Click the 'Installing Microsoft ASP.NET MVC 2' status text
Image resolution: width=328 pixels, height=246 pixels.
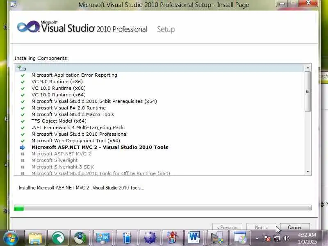[81, 188]
